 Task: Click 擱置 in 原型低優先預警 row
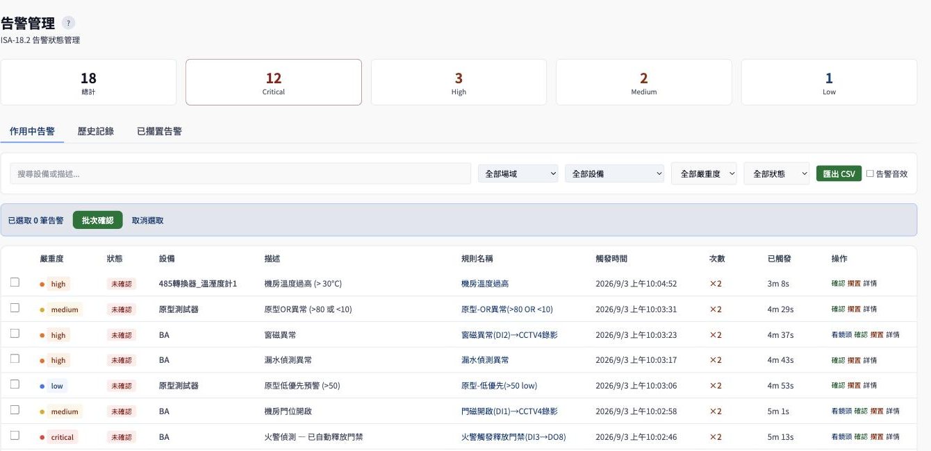tap(854, 386)
